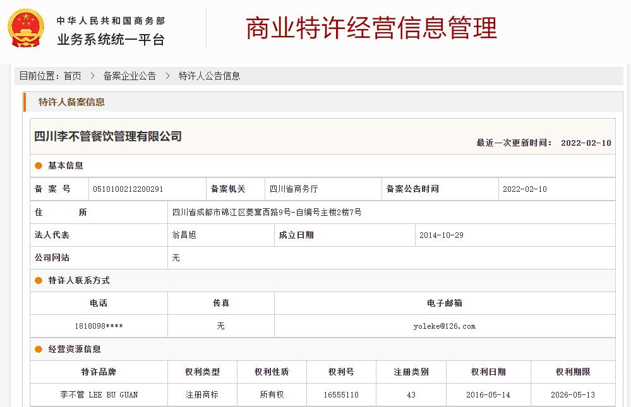Click the national emblem logo
This screenshot has height=407, width=631.
click(x=26, y=28)
